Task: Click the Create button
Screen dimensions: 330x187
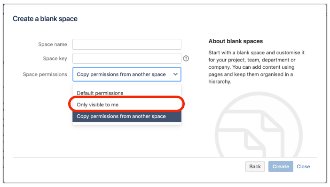Action: coord(281,166)
